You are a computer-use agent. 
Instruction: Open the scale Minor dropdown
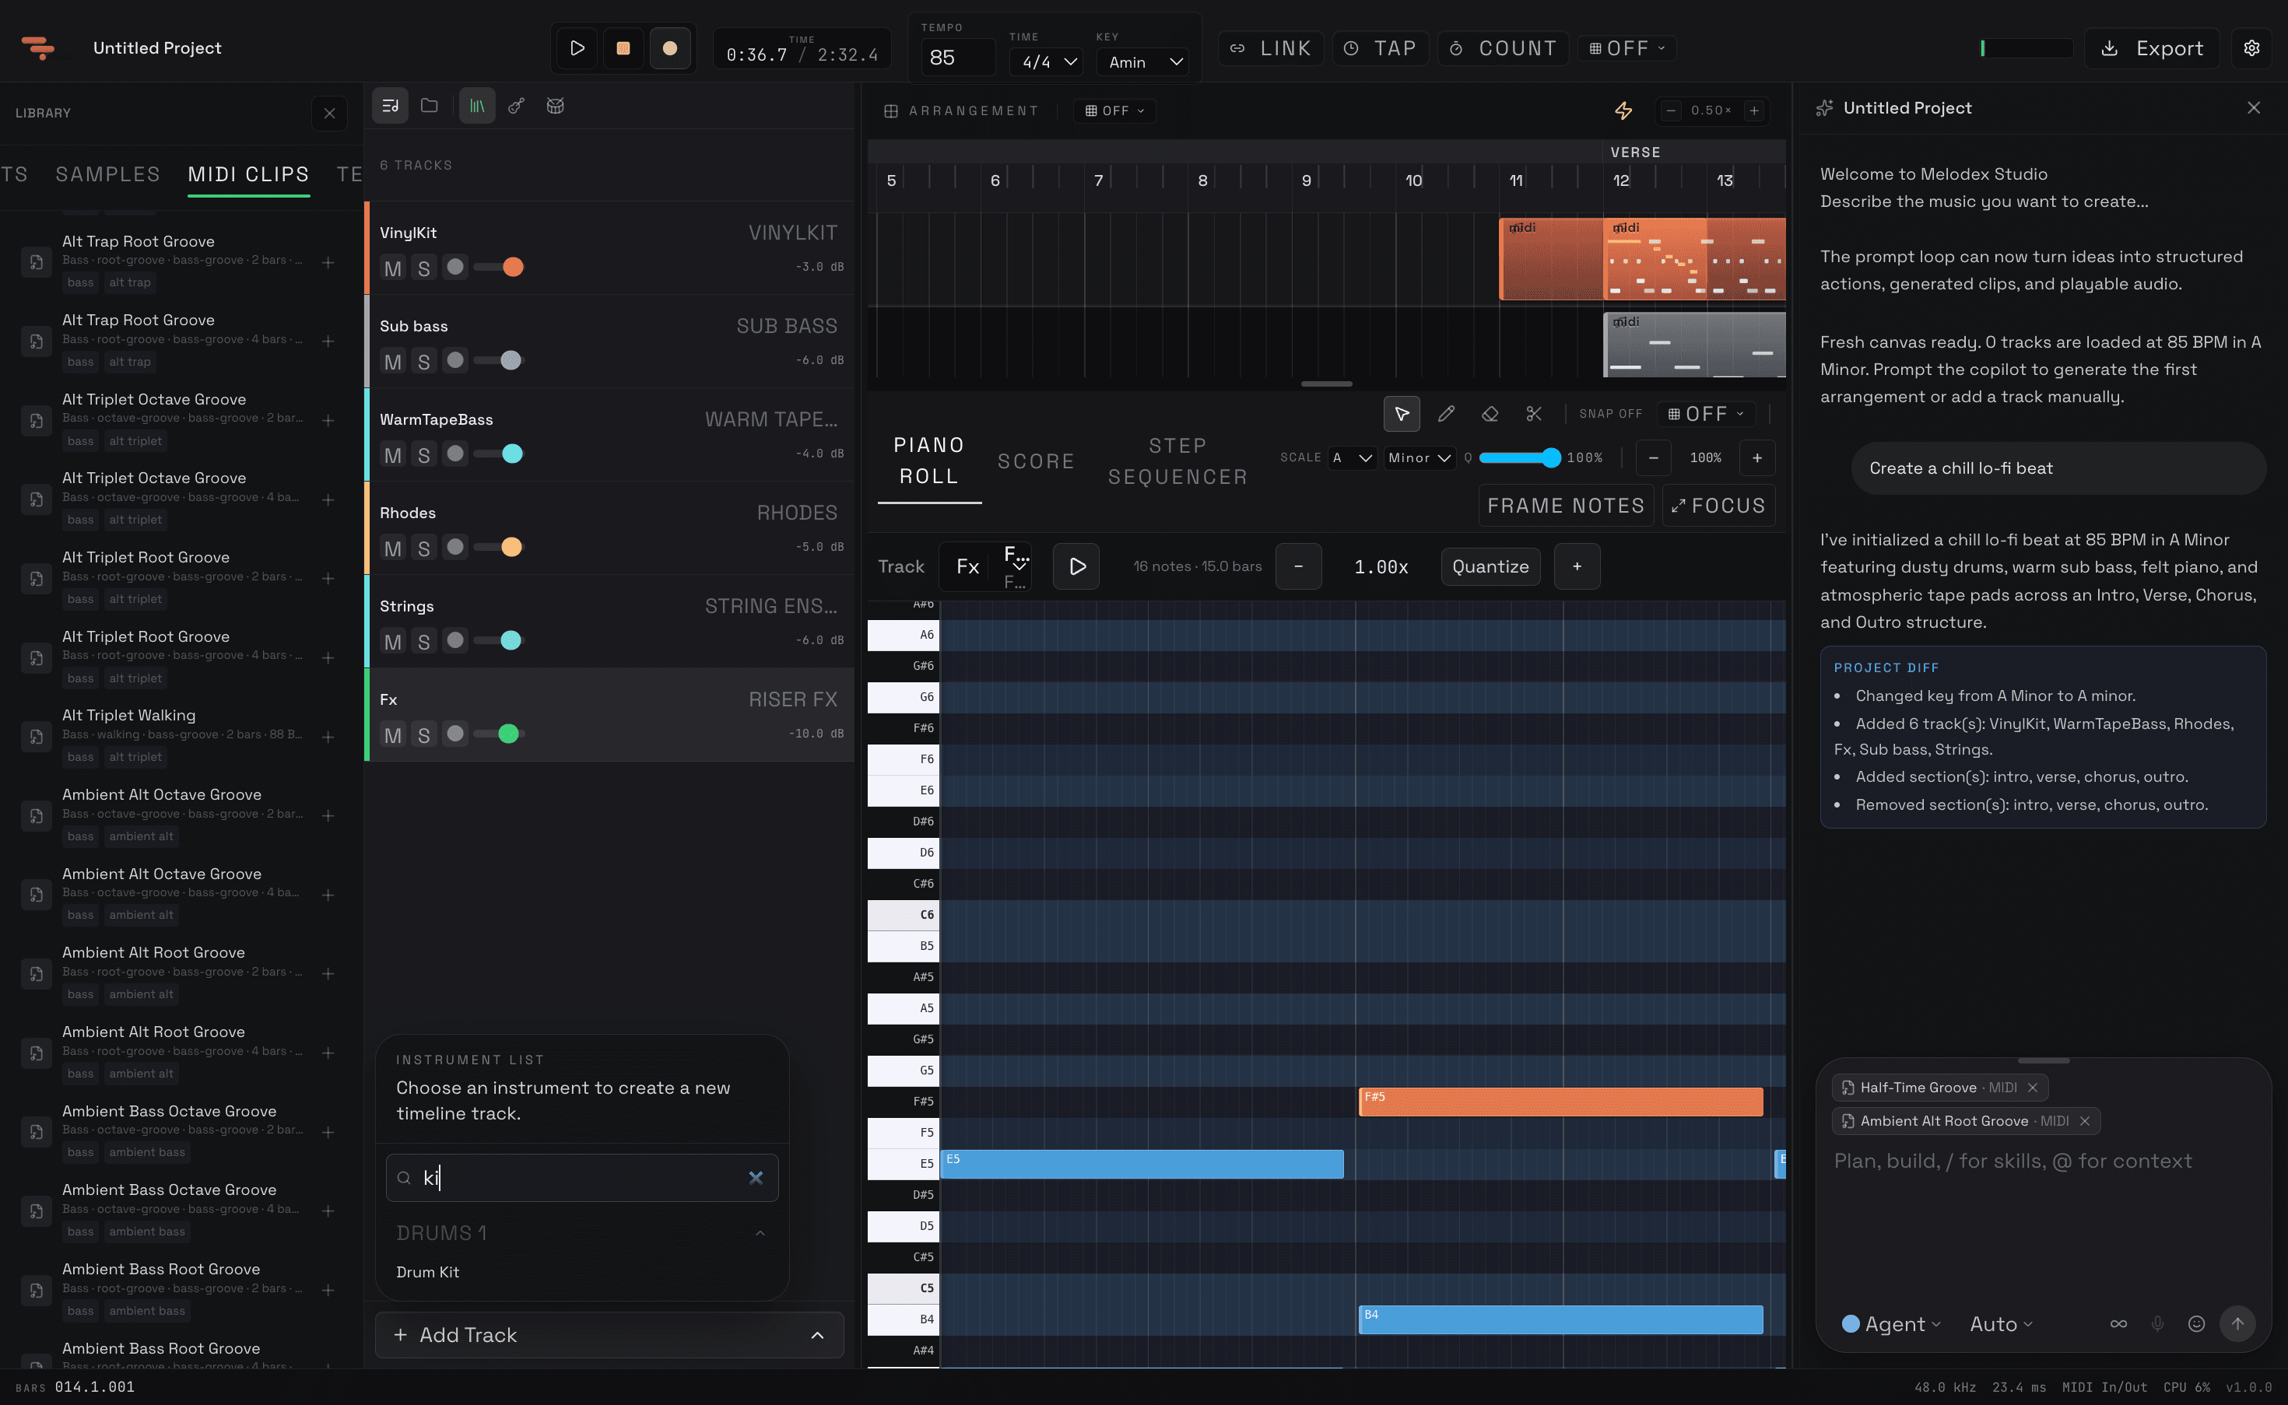click(x=1419, y=457)
